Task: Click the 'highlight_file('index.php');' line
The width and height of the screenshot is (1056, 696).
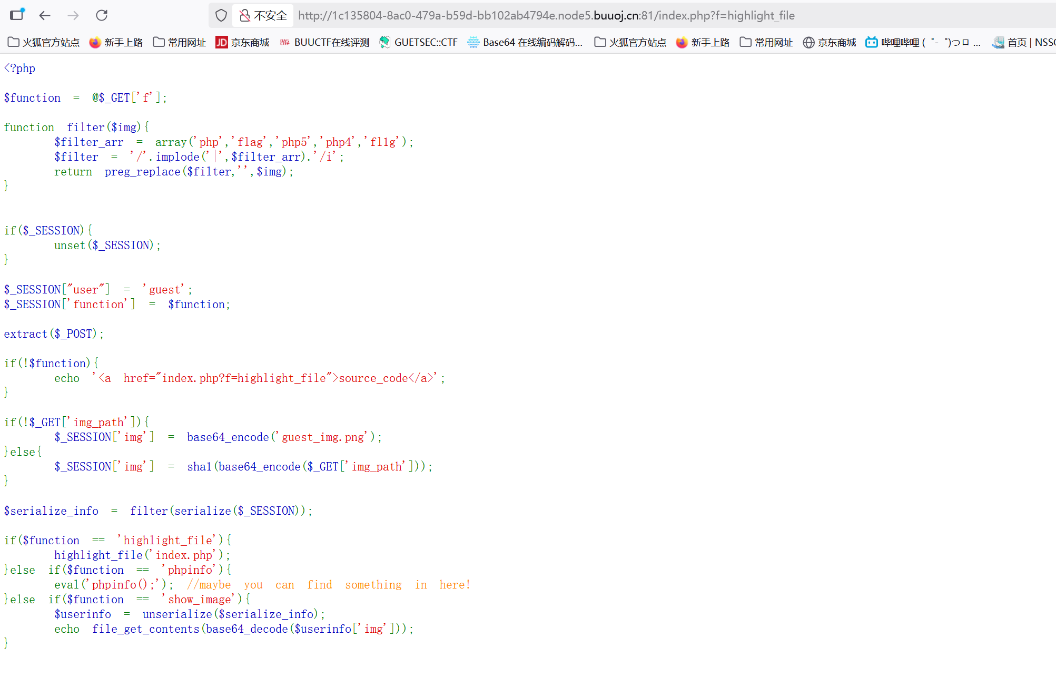Action: [142, 555]
